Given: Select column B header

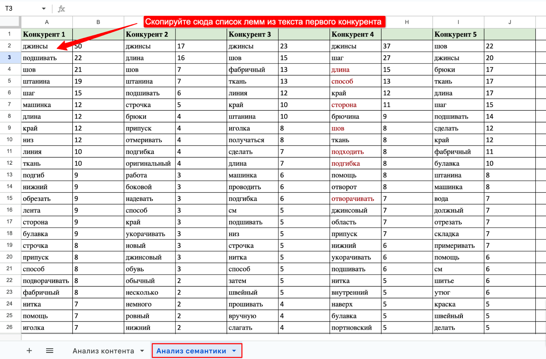Looking at the screenshot, I should pyautogui.click(x=98, y=22).
